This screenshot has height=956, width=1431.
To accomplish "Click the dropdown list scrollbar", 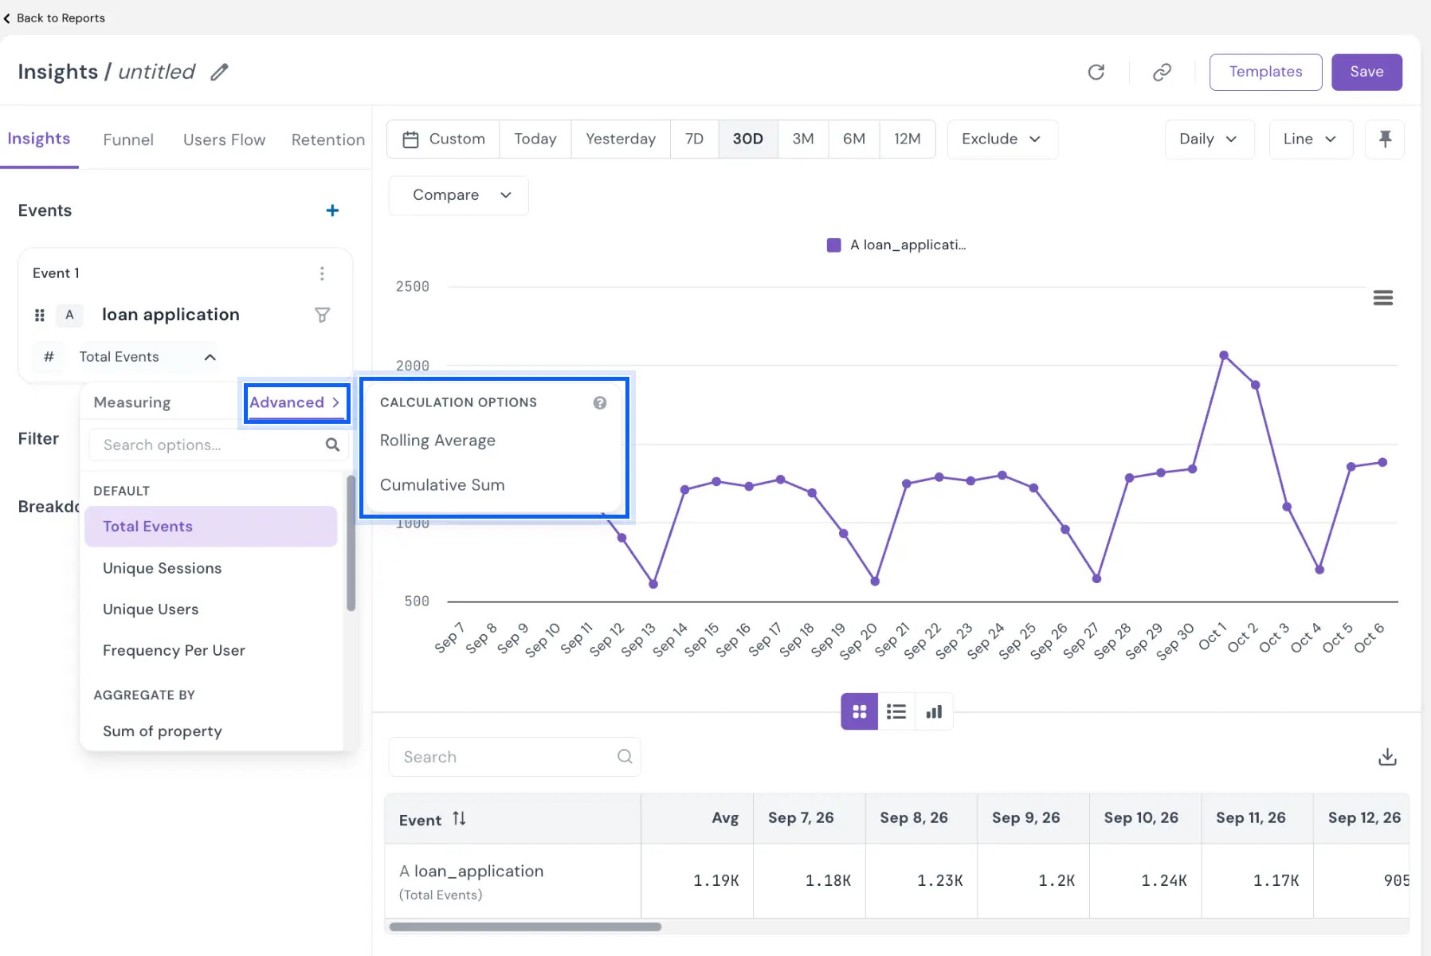I will [x=351, y=543].
